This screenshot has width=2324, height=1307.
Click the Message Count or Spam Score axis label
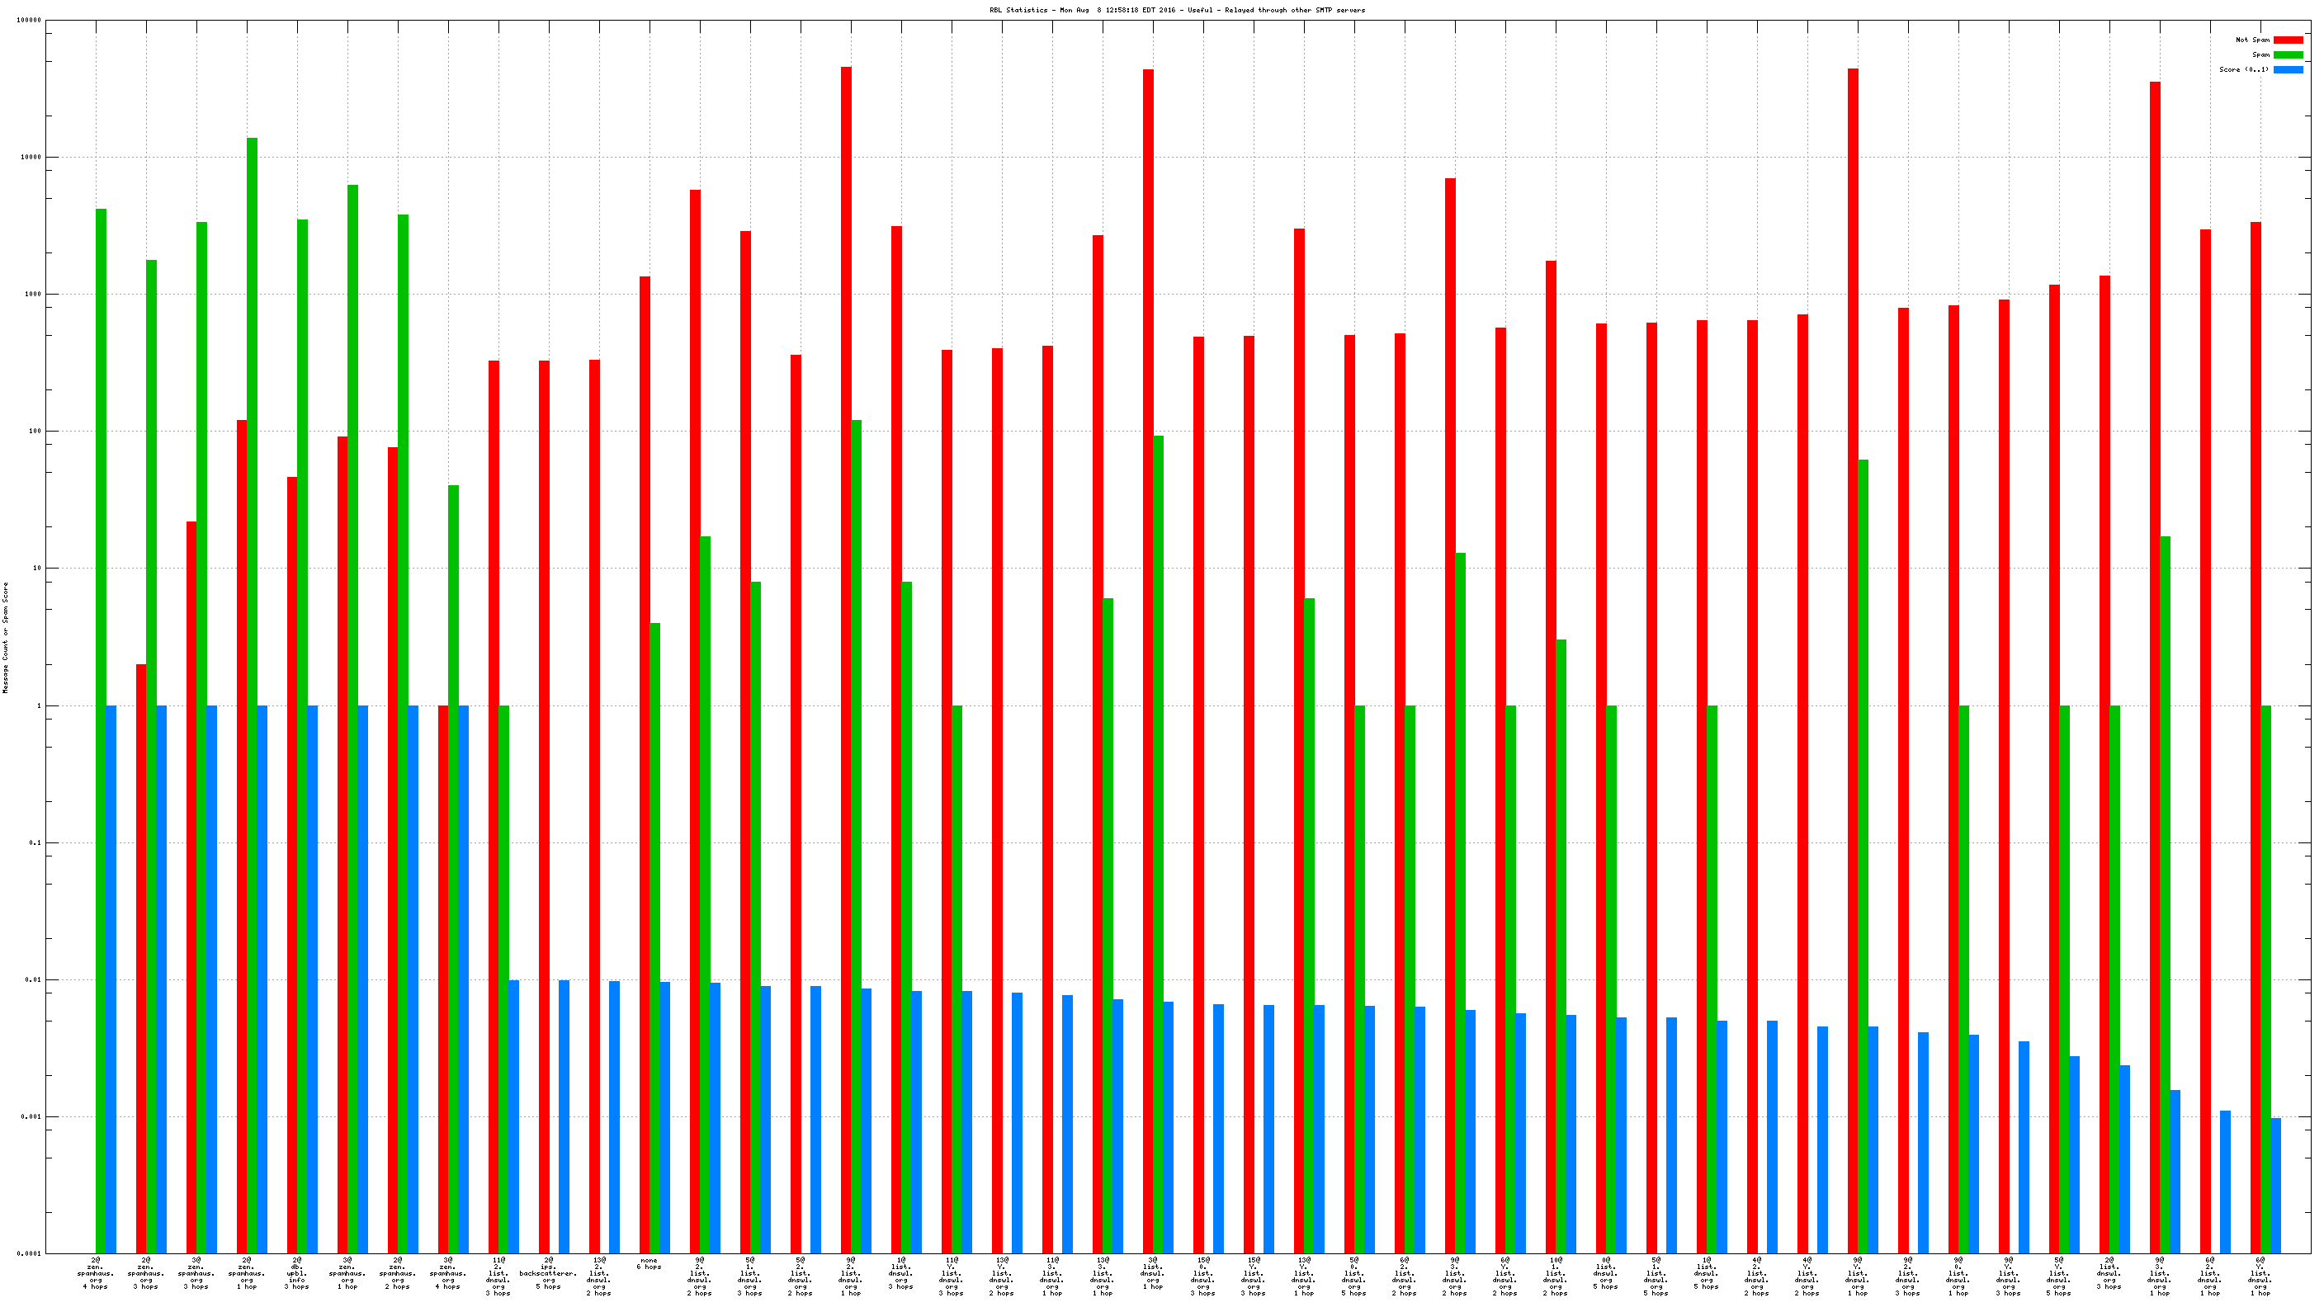tap(6, 637)
